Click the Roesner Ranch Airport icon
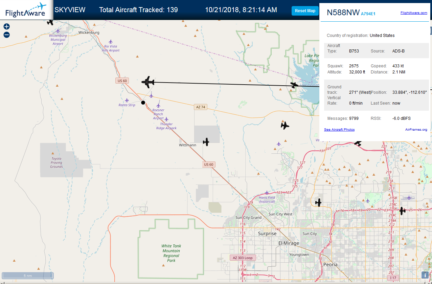Viewport: 432px width, 284px height. click(x=158, y=105)
